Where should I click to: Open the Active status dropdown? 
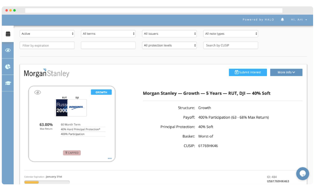(47, 34)
